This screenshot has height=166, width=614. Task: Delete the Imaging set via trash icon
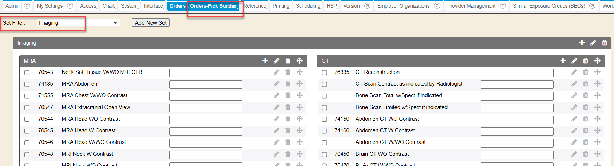coord(604,43)
